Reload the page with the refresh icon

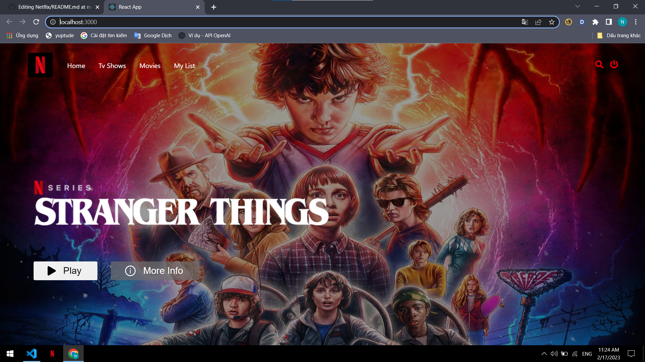coord(36,22)
